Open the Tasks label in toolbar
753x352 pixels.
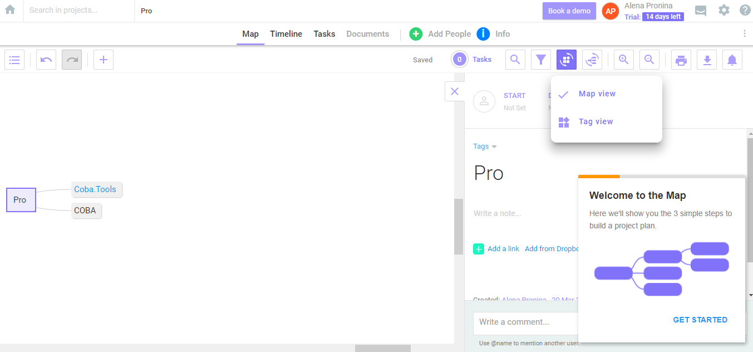coord(482,60)
